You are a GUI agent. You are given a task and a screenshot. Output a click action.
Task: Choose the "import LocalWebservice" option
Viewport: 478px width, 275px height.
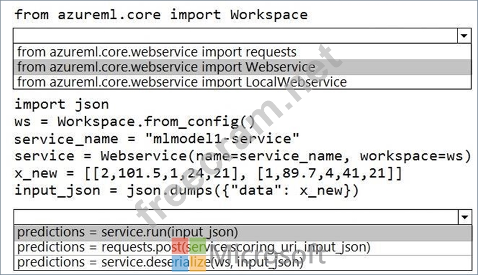(182, 82)
